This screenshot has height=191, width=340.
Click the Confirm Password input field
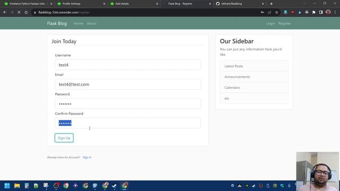(127, 123)
